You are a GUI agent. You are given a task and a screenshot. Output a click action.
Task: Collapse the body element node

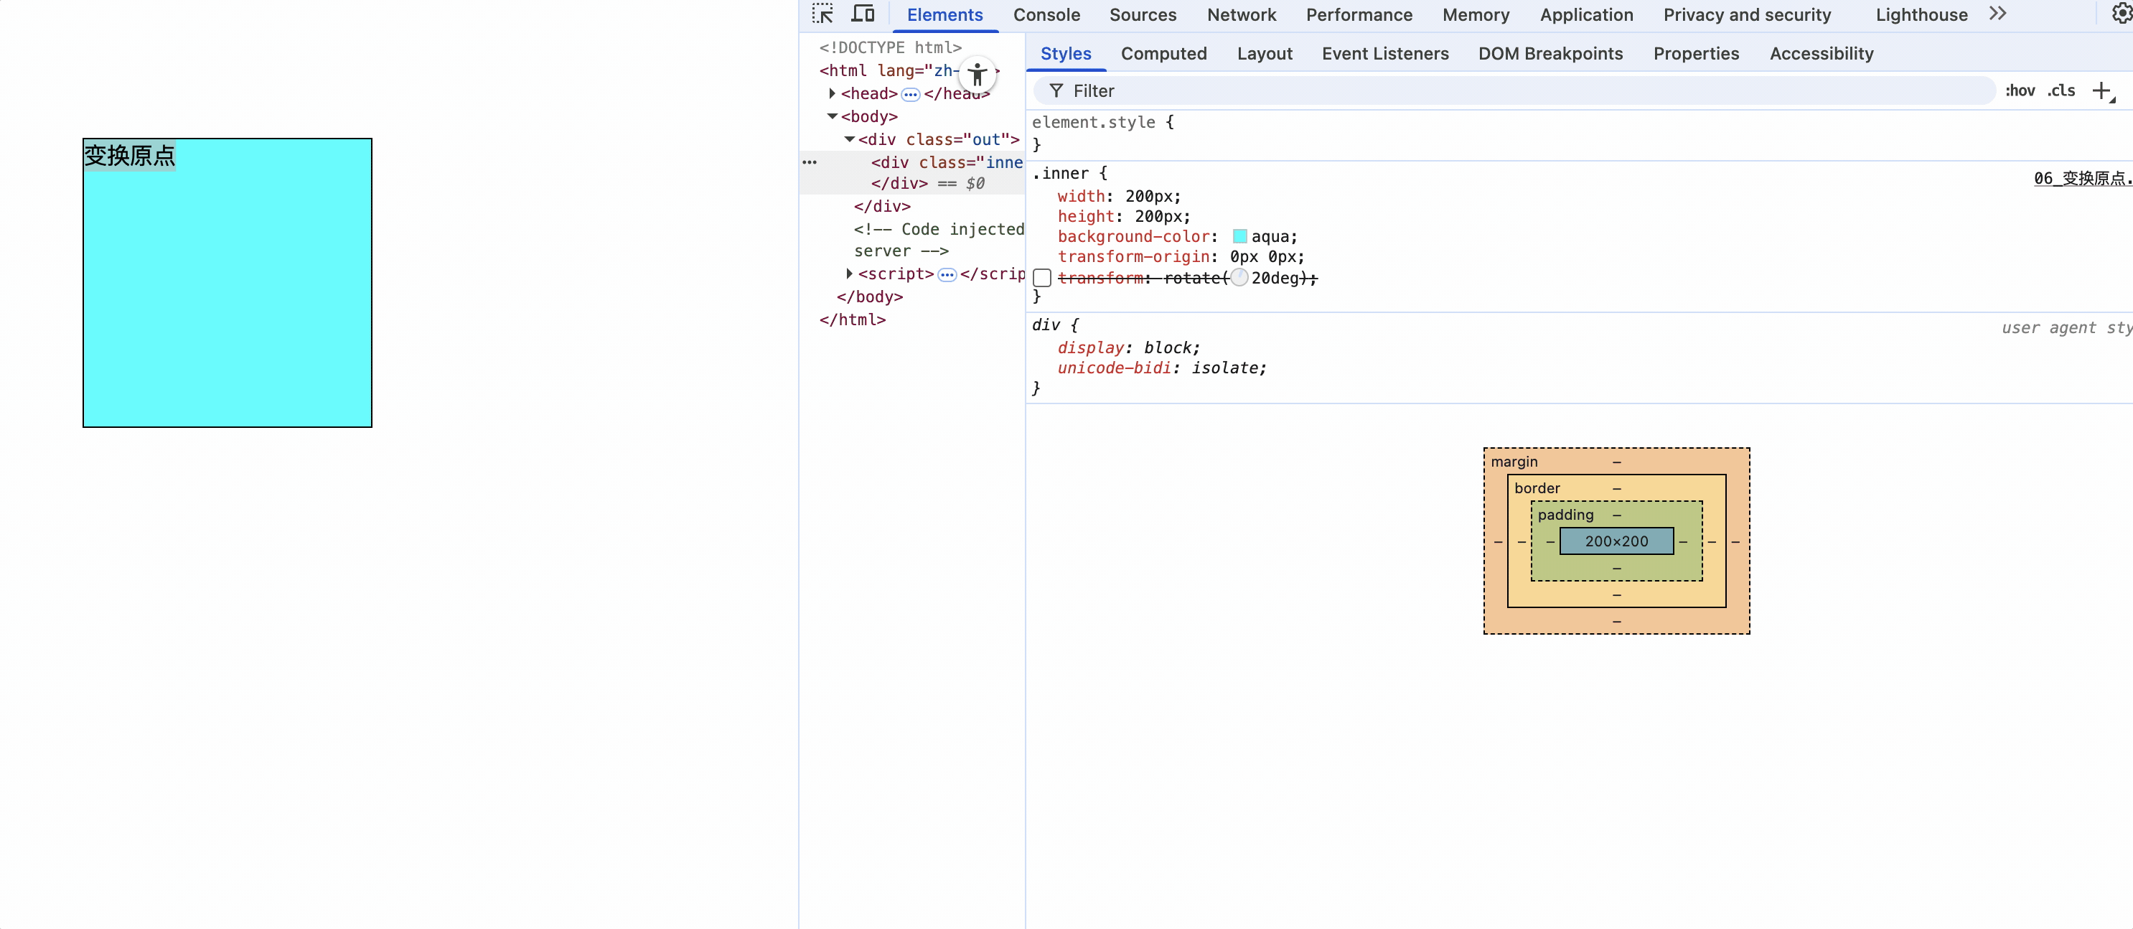coord(832,117)
